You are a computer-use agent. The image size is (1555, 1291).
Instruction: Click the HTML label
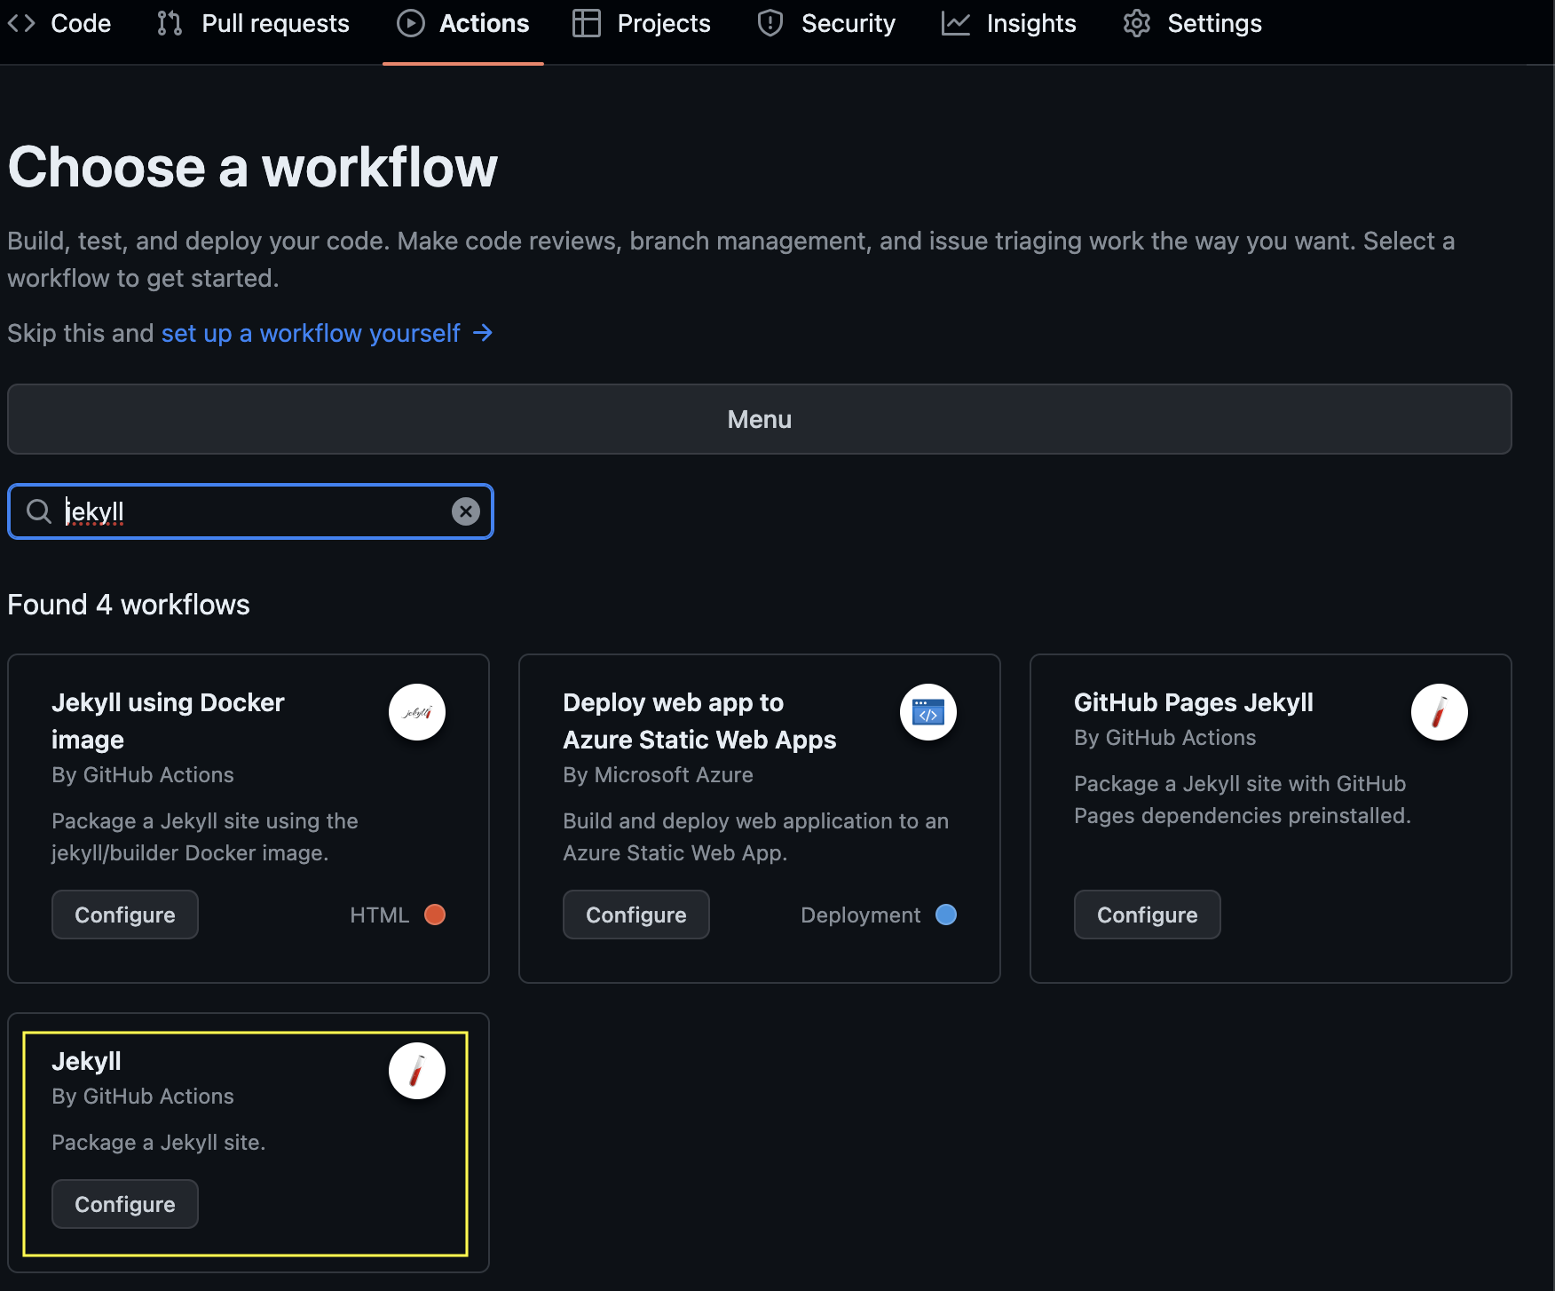click(x=380, y=915)
